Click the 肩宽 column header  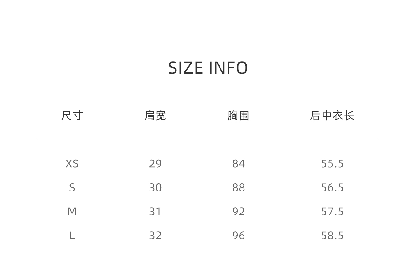(x=155, y=116)
